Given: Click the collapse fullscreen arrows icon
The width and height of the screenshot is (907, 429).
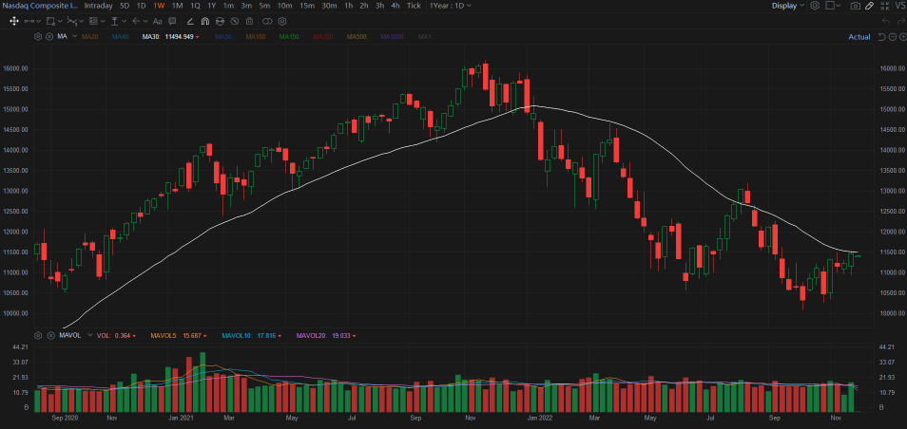Looking at the screenshot, I should [884, 5].
